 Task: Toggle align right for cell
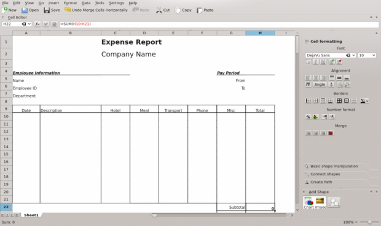(x=323, y=78)
